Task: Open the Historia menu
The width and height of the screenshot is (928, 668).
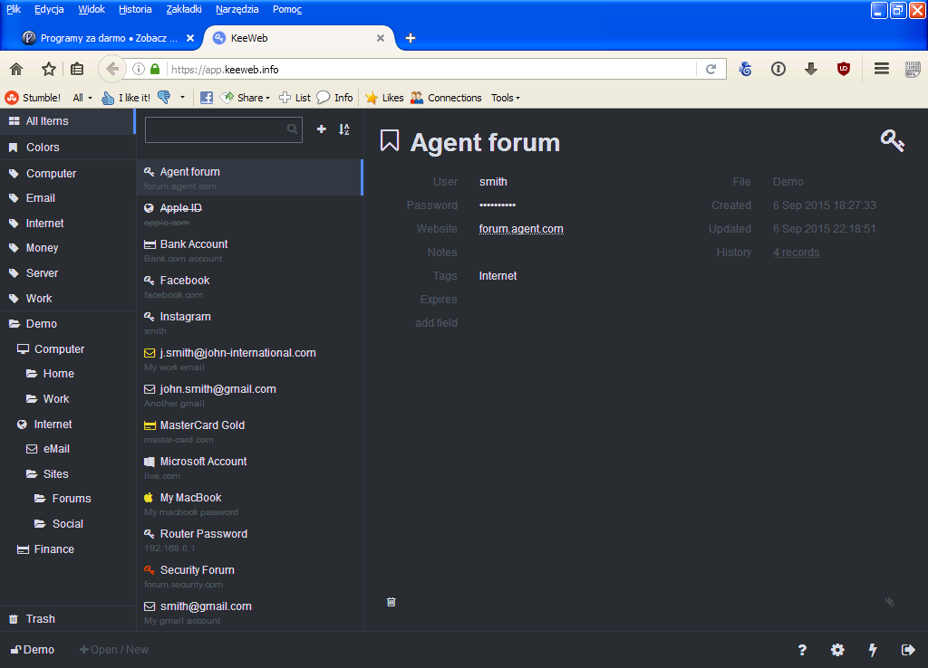Action: (x=135, y=9)
